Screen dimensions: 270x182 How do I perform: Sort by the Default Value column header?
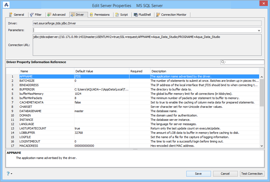click(x=102, y=71)
